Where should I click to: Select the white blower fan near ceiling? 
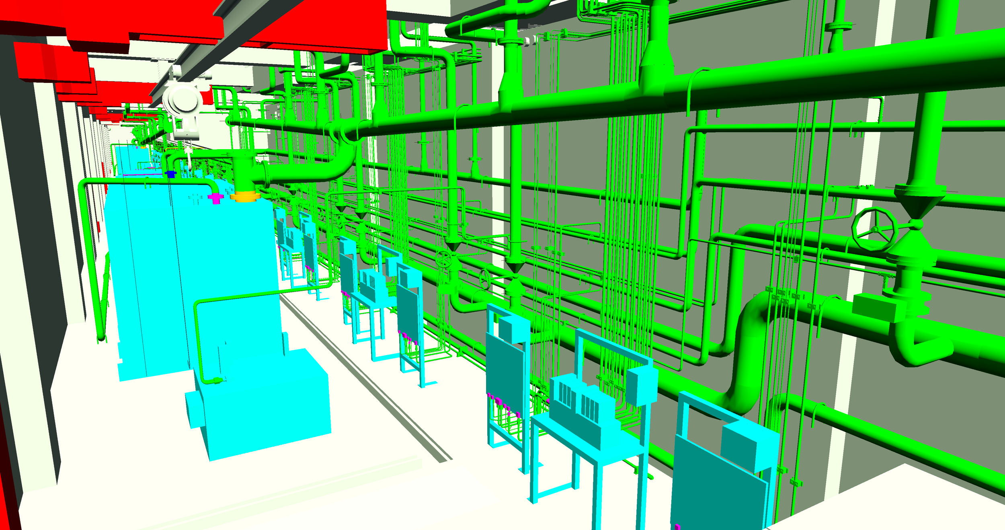[182, 101]
